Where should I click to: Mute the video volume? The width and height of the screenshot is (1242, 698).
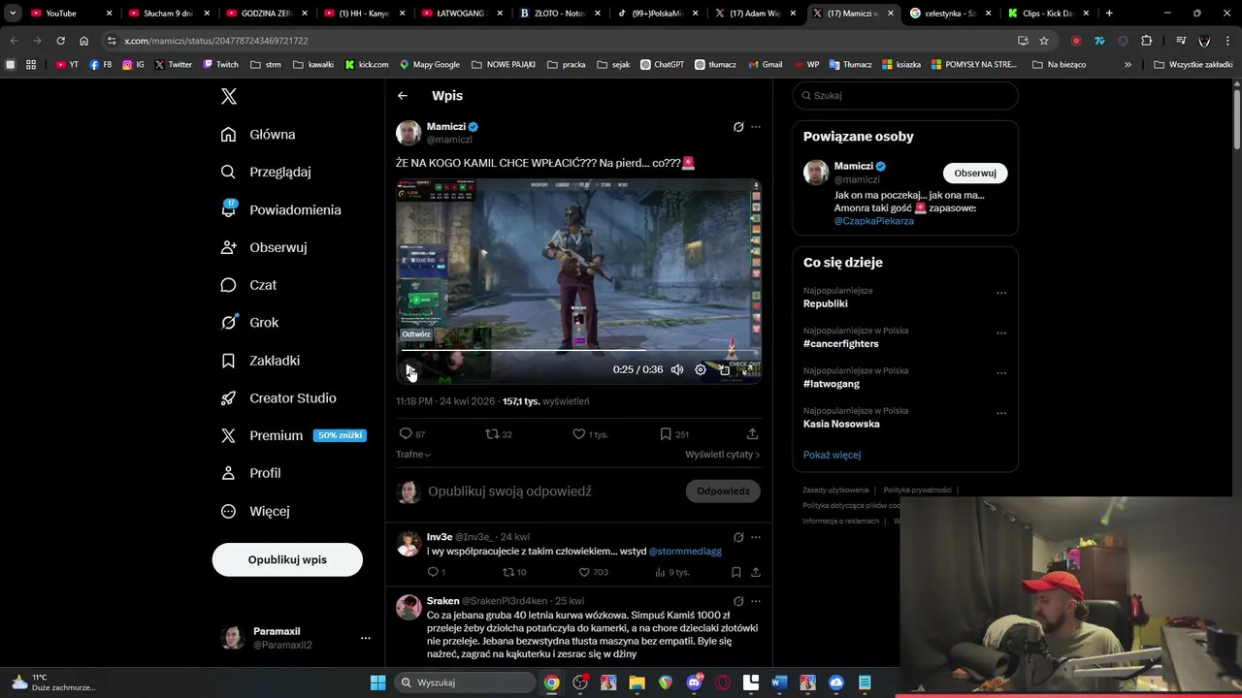pos(677,369)
